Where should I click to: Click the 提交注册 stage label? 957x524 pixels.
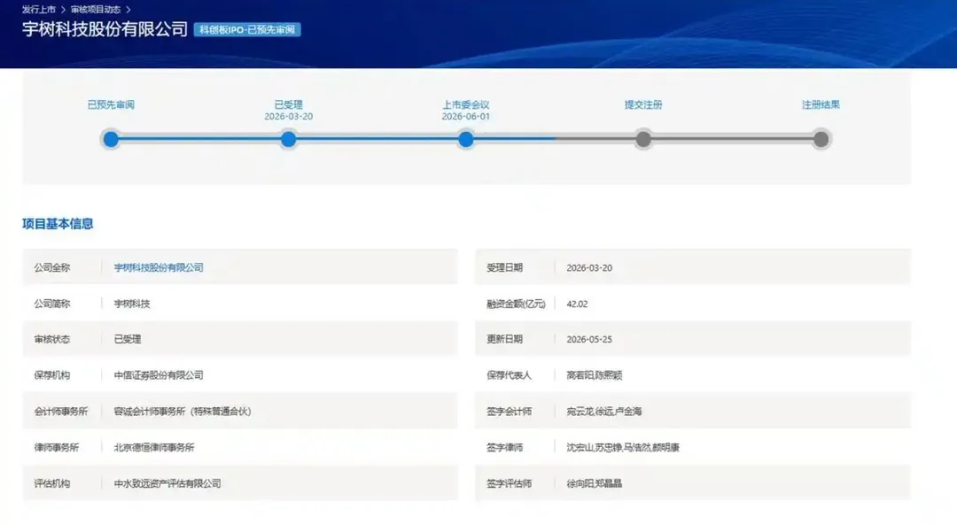click(x=643, y=105)
